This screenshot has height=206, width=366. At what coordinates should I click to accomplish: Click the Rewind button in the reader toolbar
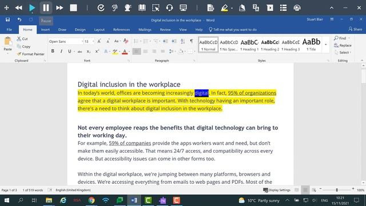pos(19,8)
